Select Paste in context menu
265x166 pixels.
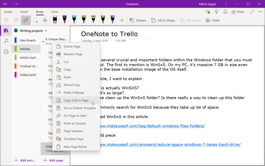coord(76,77)
